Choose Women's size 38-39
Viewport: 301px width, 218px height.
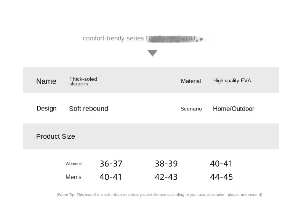point(166,163)
